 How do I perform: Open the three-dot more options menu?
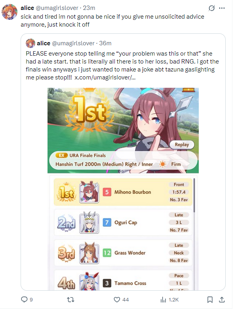(x=222, y=8)
